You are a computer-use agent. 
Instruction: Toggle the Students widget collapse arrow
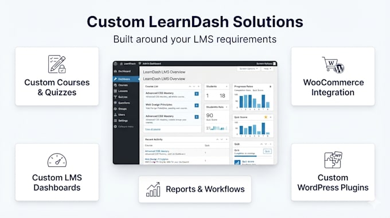[227, 87]
